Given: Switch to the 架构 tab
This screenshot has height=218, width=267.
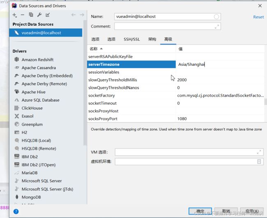Looking at the screenshot, I should (152, 39).
